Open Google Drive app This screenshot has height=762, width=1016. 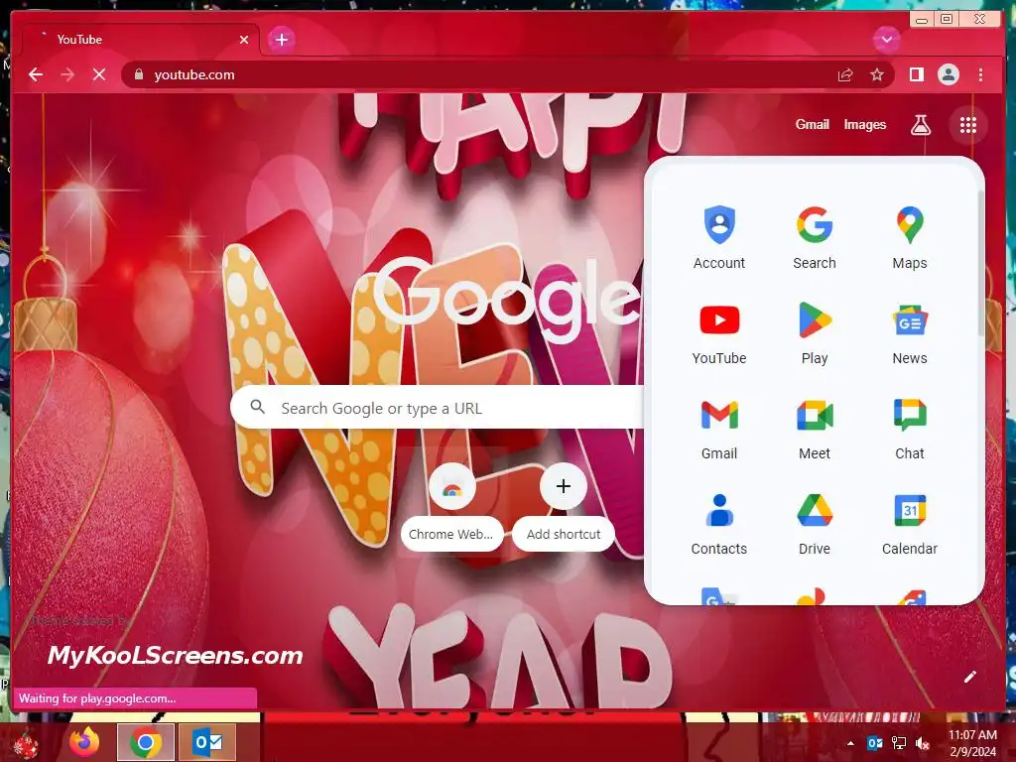click(x=815, y=524)
